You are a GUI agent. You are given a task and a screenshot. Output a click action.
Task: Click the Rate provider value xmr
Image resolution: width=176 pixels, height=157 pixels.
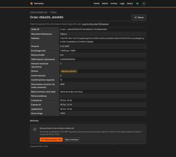62,55
